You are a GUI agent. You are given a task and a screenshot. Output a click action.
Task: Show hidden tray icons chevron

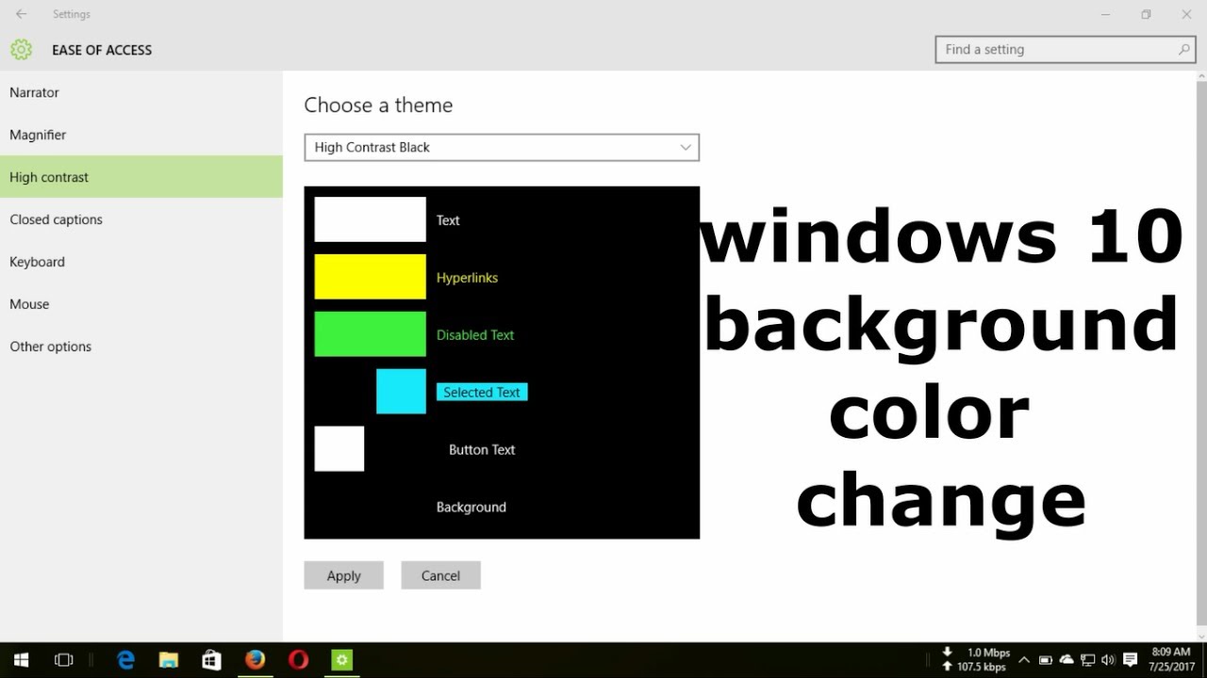coord(1024,660)
